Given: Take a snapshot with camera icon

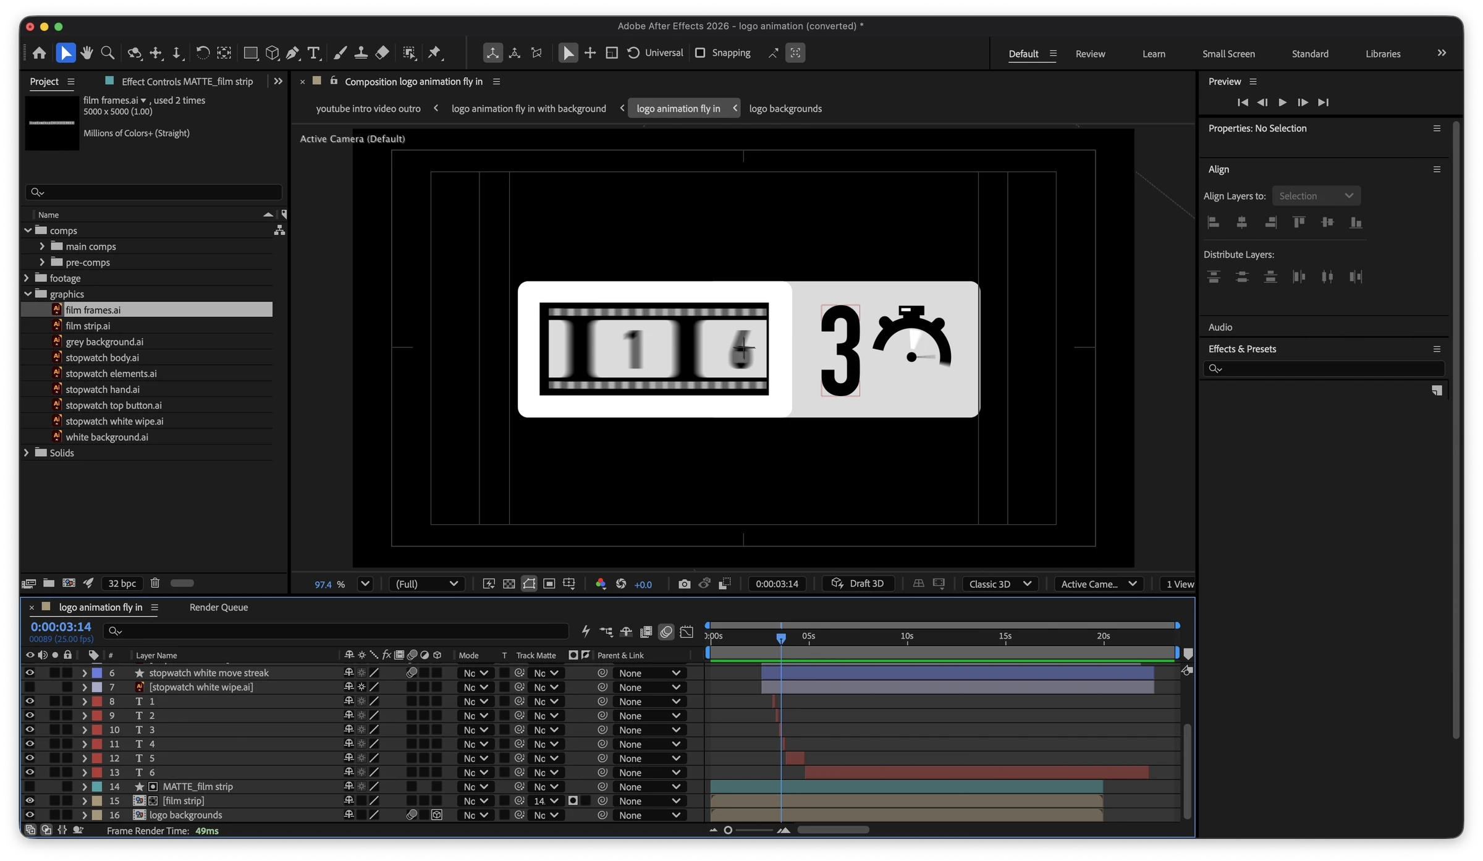Looking at the screenshot, I should click(684, 584).
